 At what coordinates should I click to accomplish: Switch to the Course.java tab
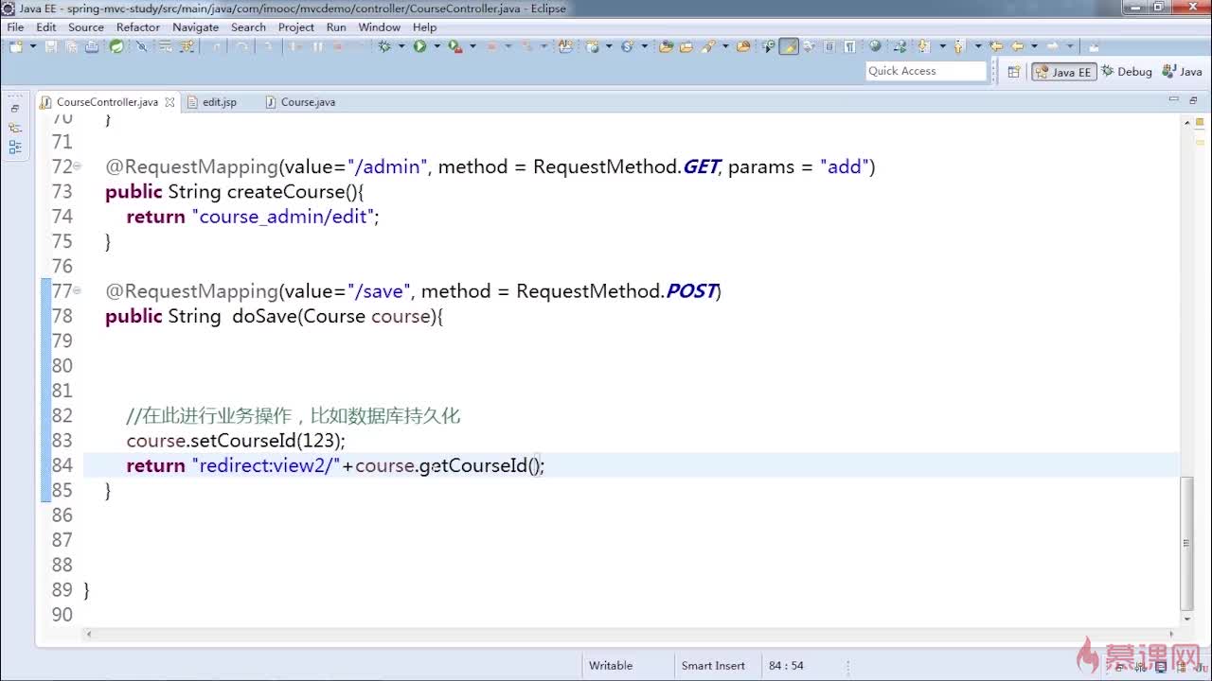coord(308,101)
